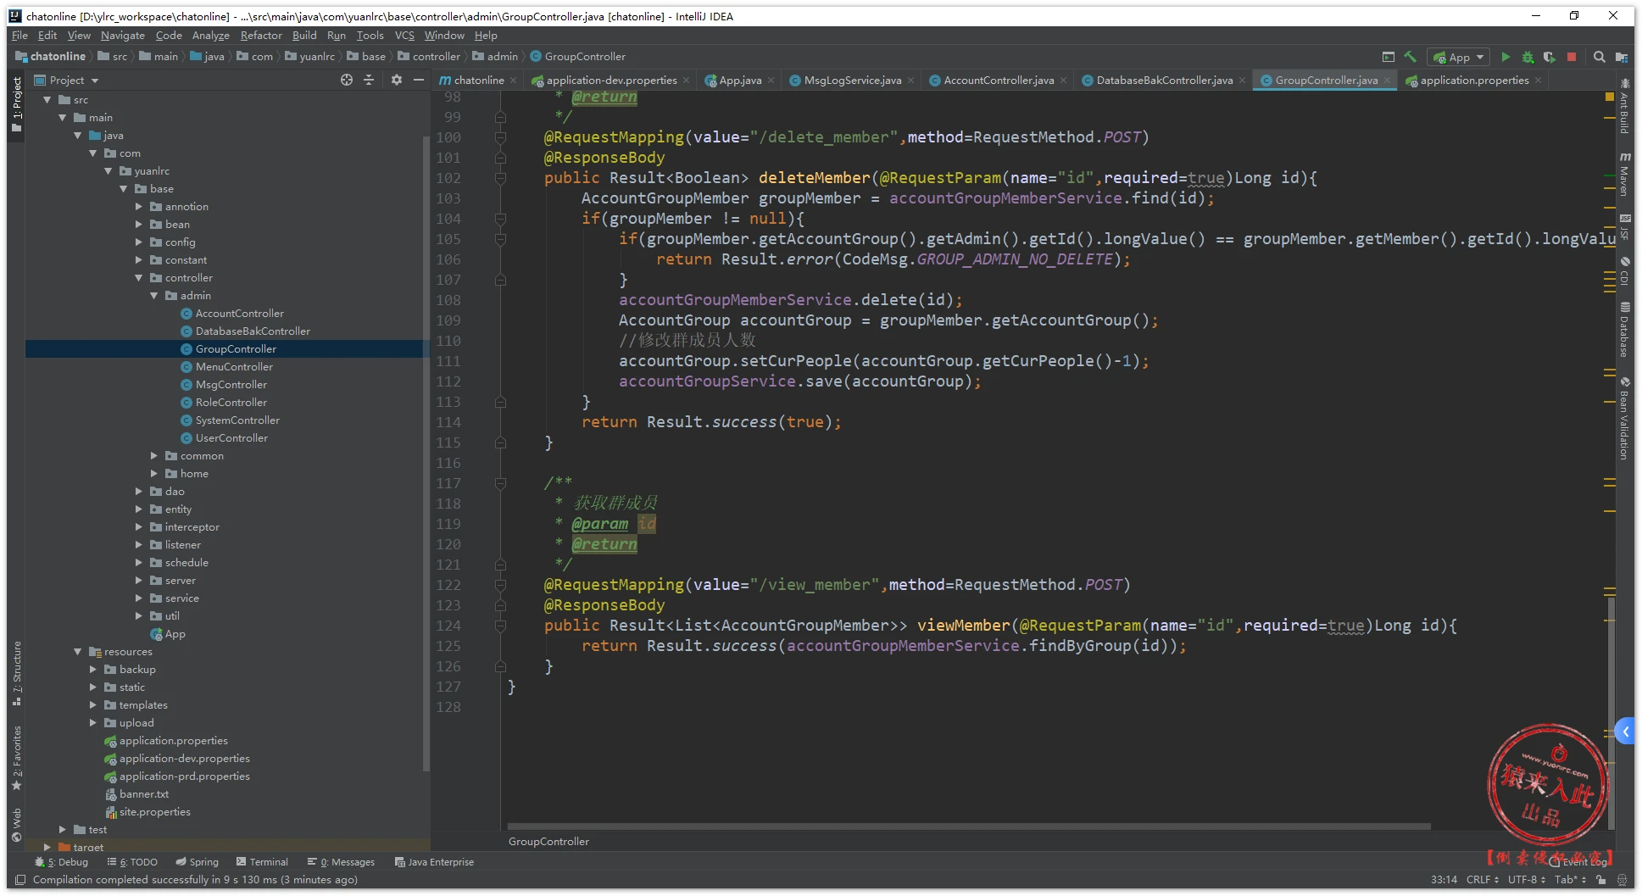This screenshot has width=1642, height=896.
Task: Run App with coverage shield icon
Action: (x=1550, y=57)
